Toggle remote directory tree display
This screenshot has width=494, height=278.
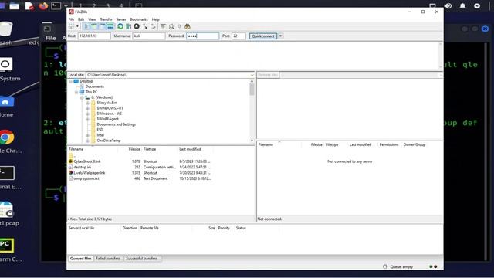pos(102,26)
